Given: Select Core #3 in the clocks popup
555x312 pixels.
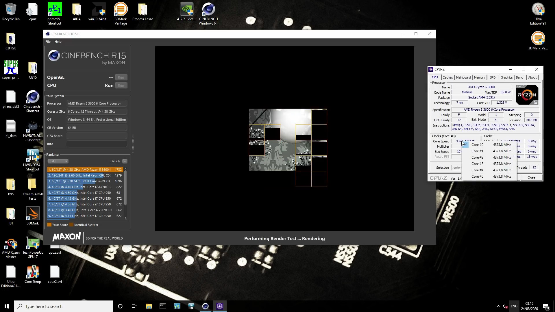Looking at the screenshot, I should [489, 164].
